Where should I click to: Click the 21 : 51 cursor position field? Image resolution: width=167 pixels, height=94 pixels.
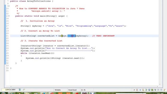coord(83,90)
